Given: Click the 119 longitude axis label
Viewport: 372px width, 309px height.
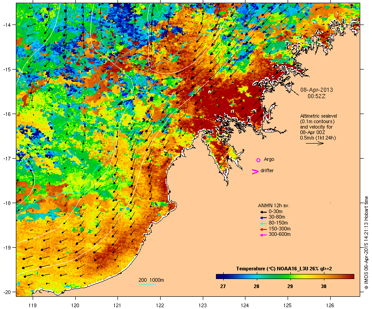Looking at the screenshot, I should pyautogui.click(x=33, y=305).
